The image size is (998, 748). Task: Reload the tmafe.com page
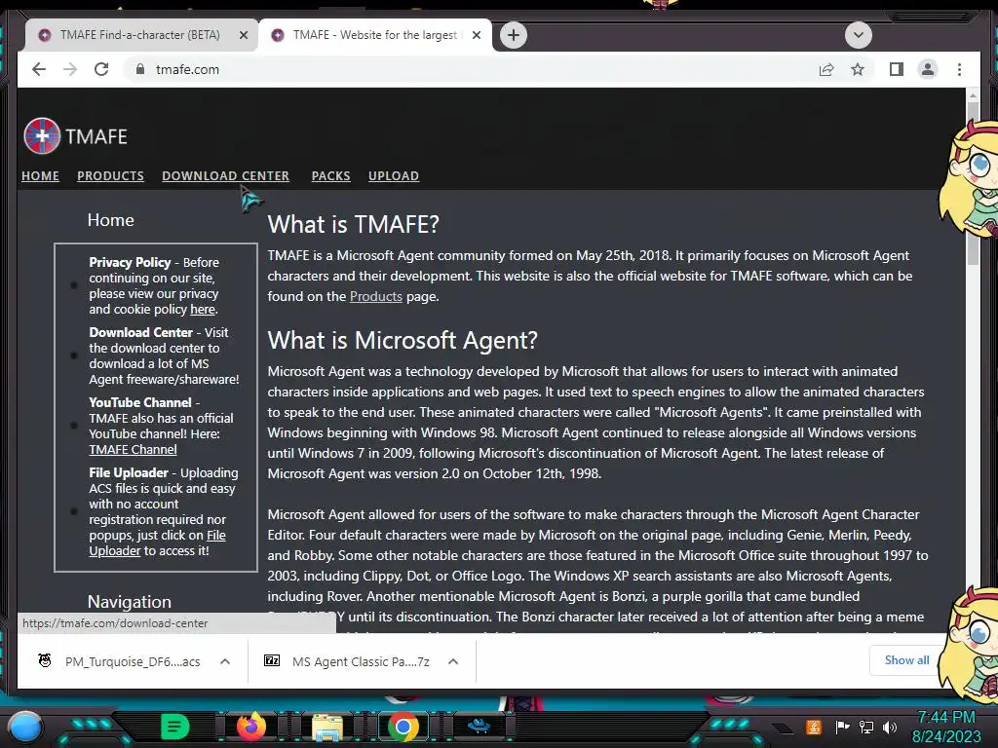point(101,69)
